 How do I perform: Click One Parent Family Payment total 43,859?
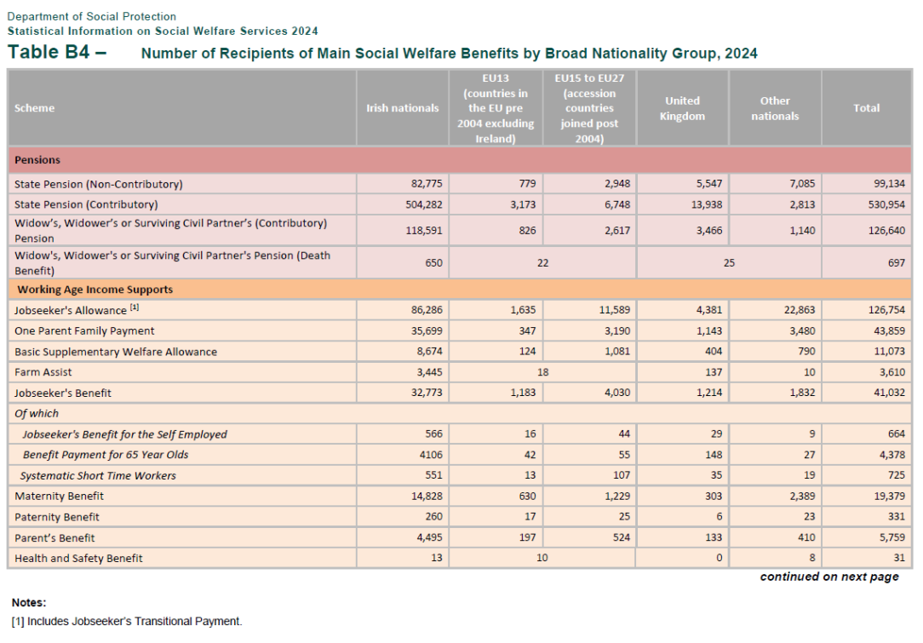click(889, 331)
